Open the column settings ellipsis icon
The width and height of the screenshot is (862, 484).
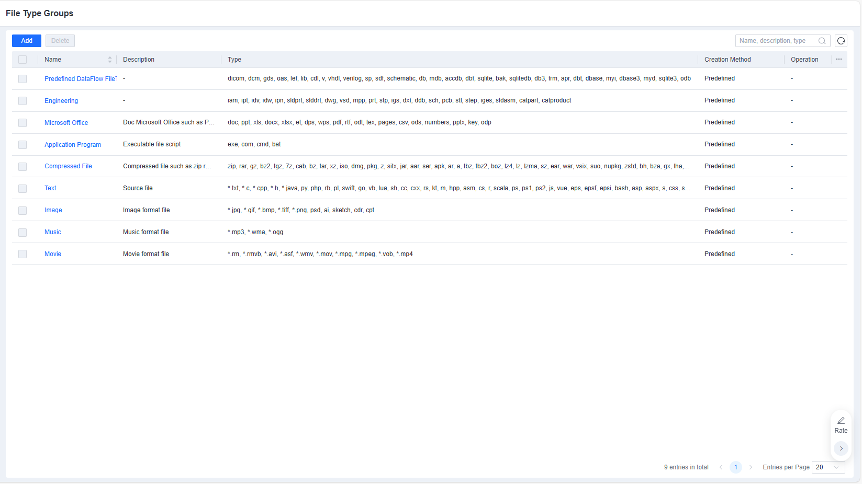[x=839, y=60]
